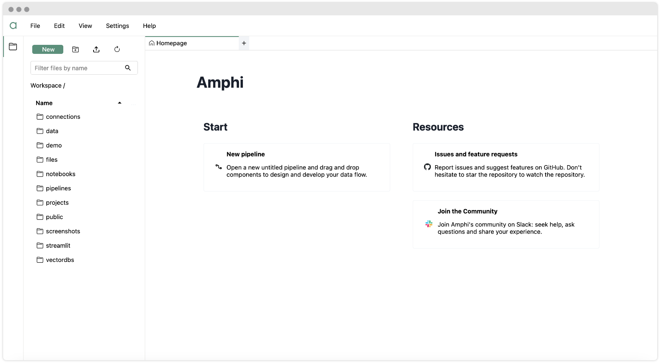Select the connections folder name
Viewport: 660px width, 363px height.
click(63, 117)
